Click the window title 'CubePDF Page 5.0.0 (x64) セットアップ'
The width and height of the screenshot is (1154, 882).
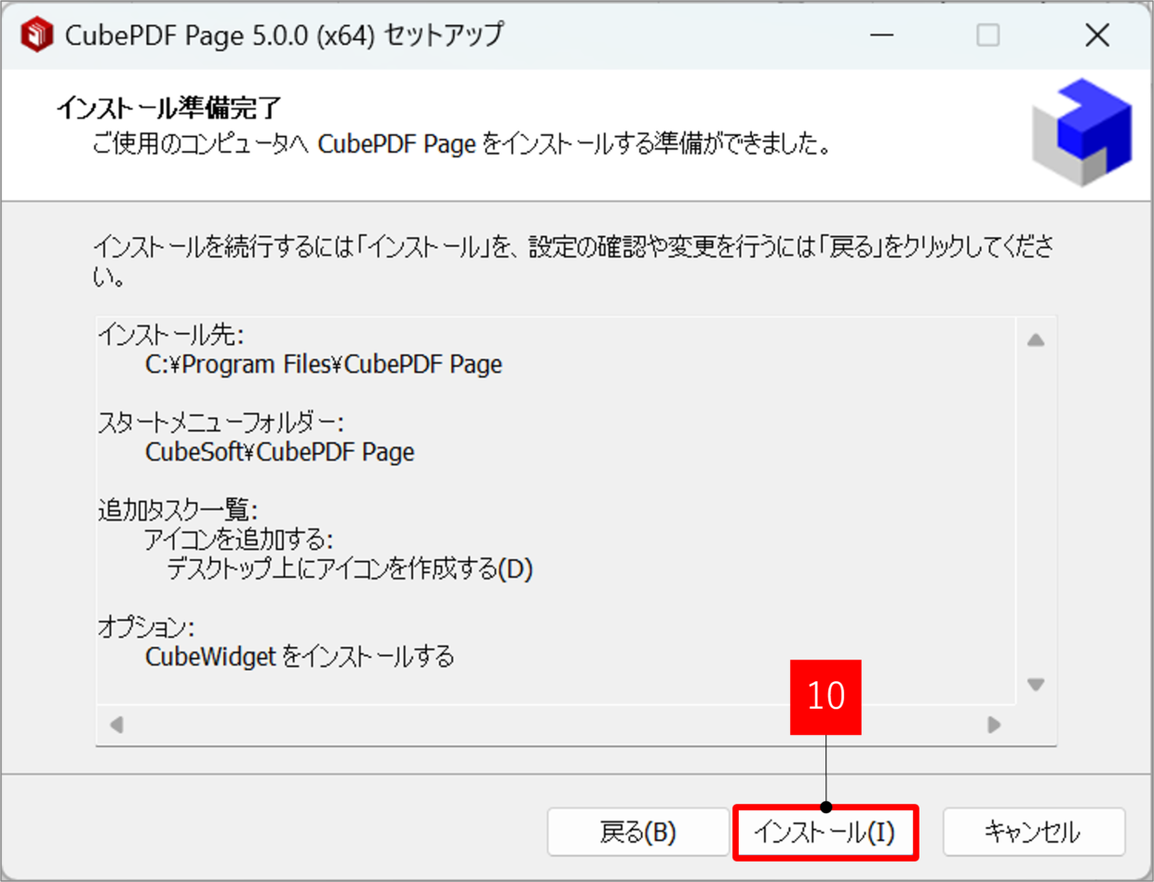point(285,36)
